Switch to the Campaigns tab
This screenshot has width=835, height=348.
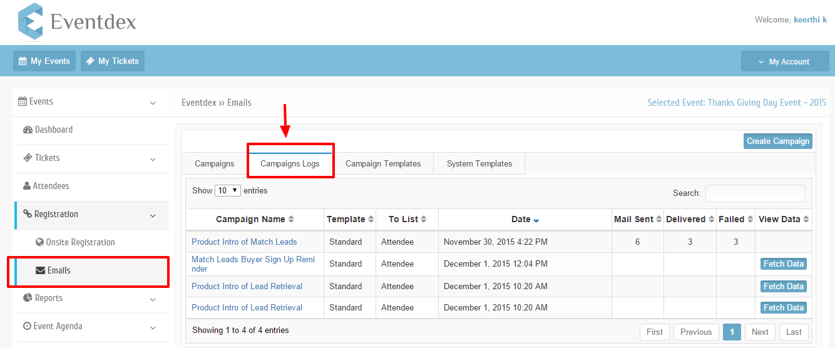coord(215,163)
